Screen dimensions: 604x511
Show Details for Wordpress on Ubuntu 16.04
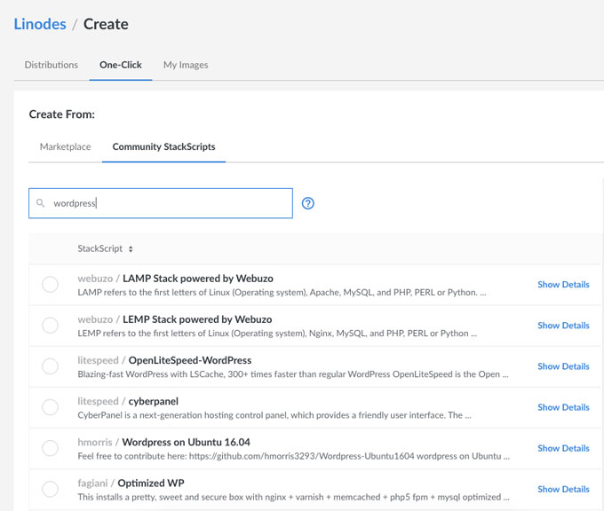[x=563, y=448]
